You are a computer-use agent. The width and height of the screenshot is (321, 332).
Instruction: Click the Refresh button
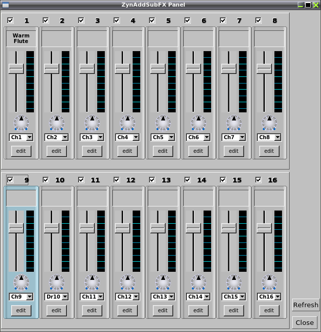pyautogui.click(x=305, y=305)
